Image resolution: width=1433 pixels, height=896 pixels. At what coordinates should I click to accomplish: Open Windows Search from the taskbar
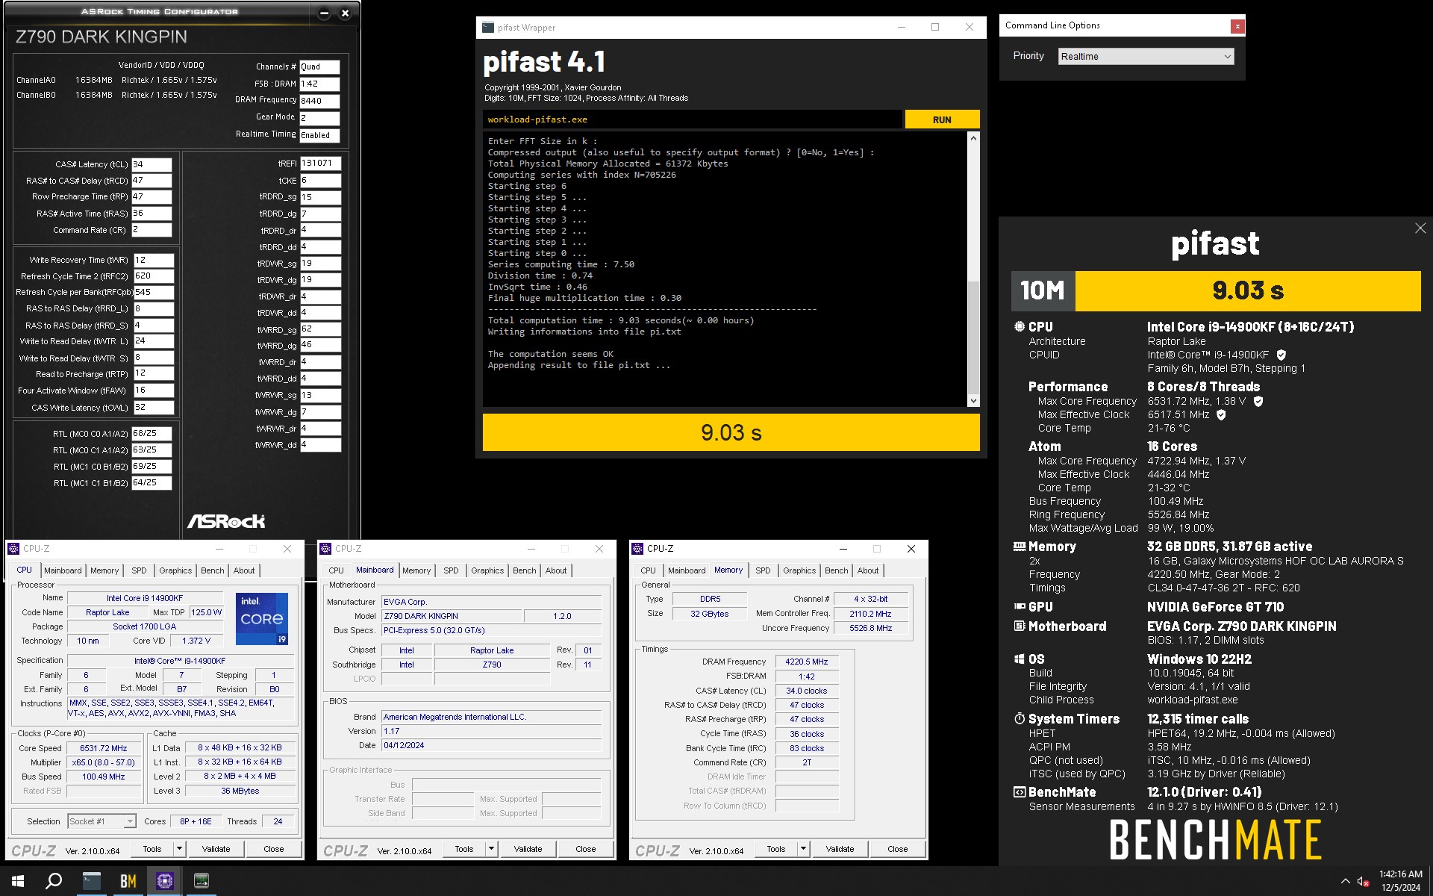tap(54, 881)
